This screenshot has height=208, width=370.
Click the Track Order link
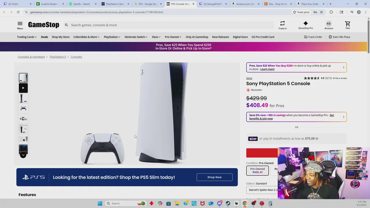click(313, 37)
